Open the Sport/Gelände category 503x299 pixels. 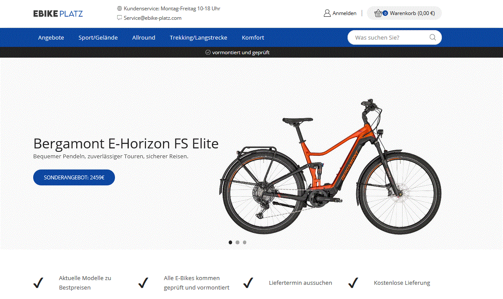(x=98, y=37)
